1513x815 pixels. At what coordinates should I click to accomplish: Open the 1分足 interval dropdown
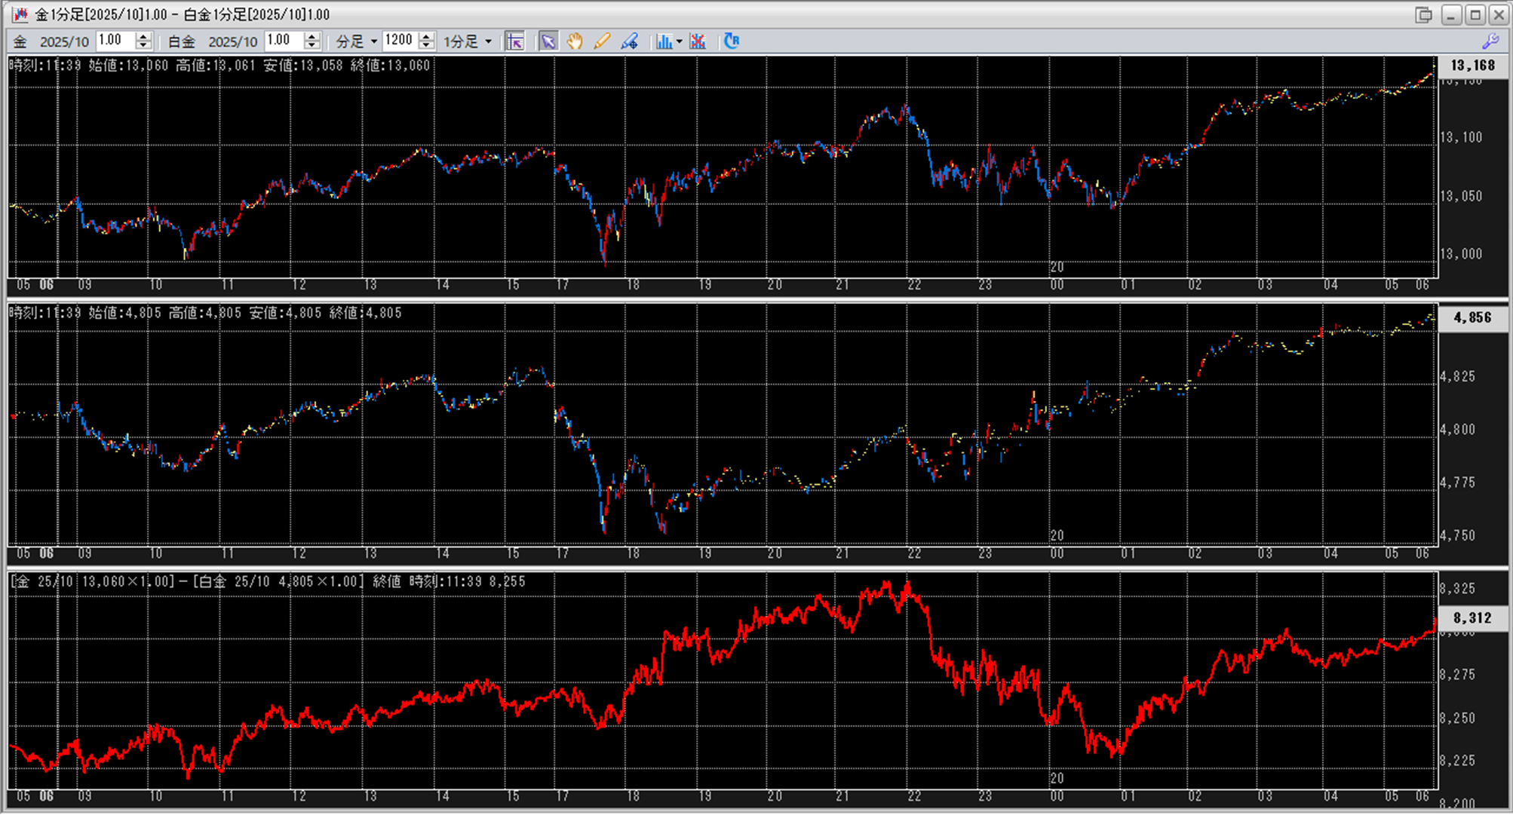coord(488,42)
